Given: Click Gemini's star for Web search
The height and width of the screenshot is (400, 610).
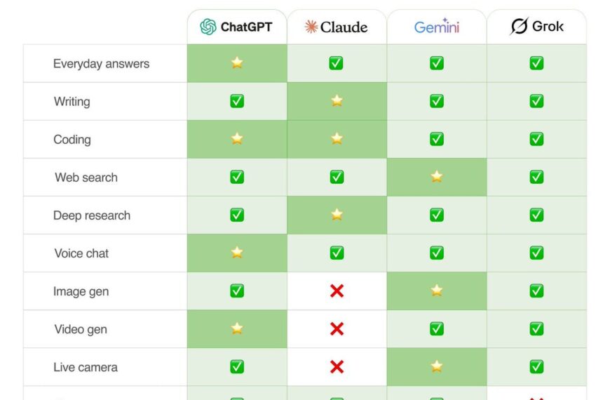Looking at the screenshot, I should [437, 177].
